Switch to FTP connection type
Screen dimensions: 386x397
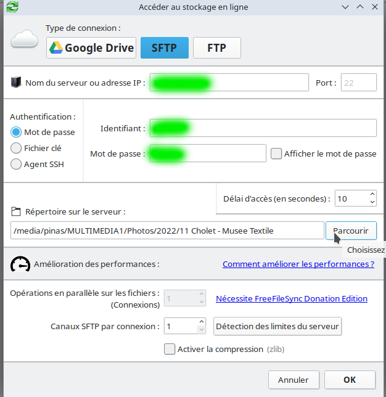click(x=216, y=48)
